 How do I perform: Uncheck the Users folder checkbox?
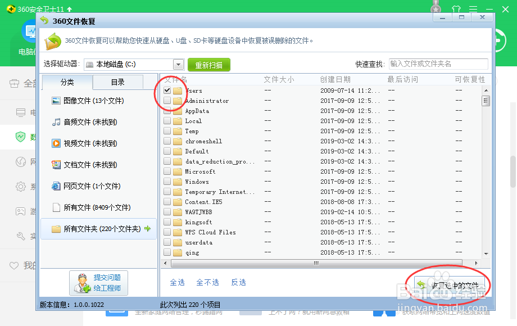(167, 90)
